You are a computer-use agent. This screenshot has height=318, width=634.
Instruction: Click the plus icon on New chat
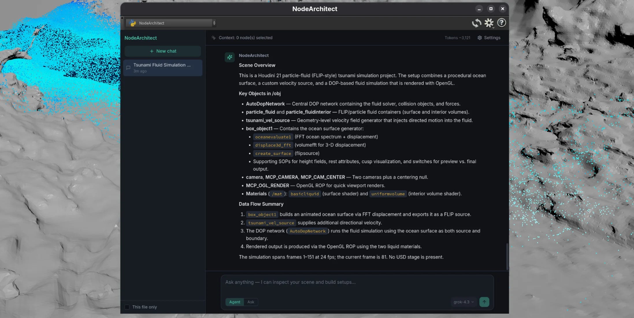click(152, 51)
